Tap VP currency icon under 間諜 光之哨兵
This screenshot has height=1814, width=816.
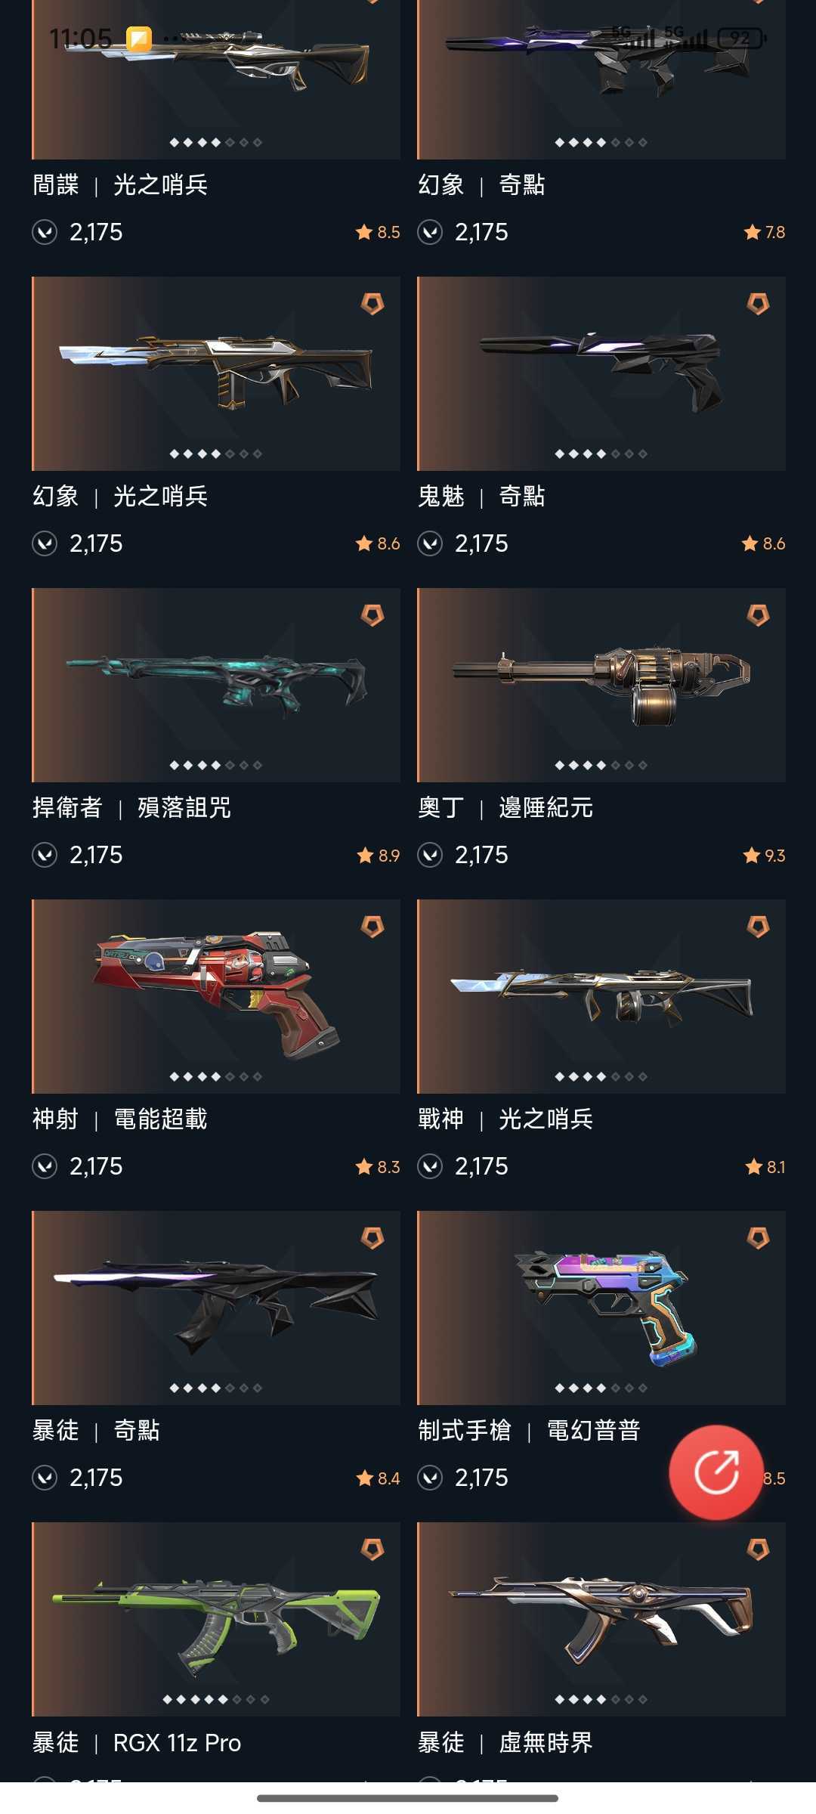click(45, 232)
